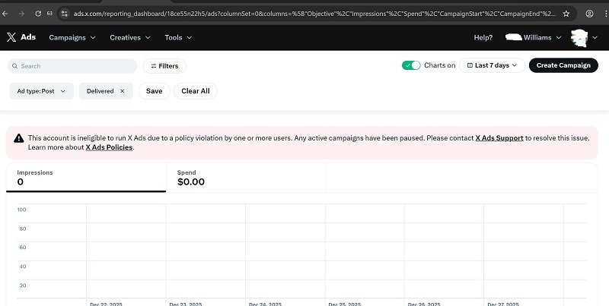Open the X Ads Support link
The height and width of the screenshot is (306, 609).
pyautogui.click(x=499, y=138)
